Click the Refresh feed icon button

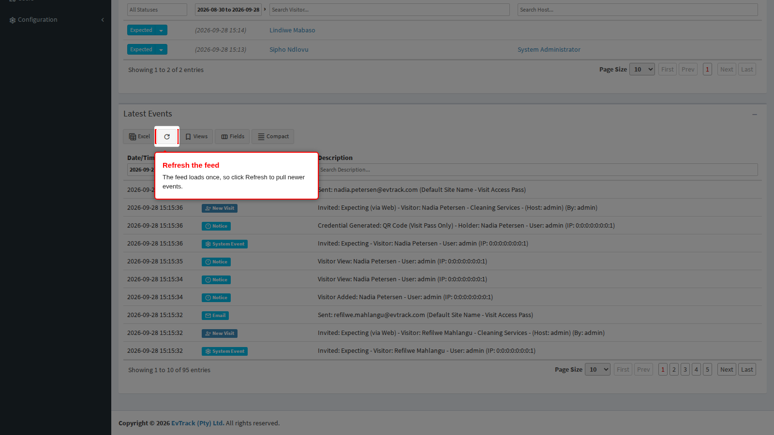click(x=167, y=137)
